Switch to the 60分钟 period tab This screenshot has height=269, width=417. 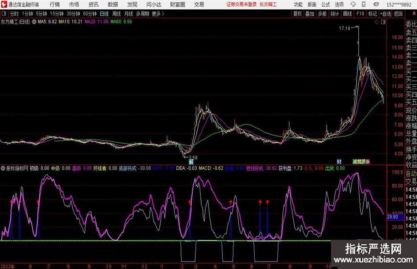click(x=90, y=14)
